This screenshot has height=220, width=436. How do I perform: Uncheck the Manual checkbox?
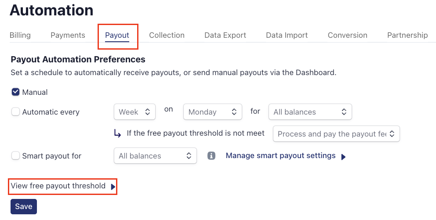pyautogui.click(x=16, y=92)
